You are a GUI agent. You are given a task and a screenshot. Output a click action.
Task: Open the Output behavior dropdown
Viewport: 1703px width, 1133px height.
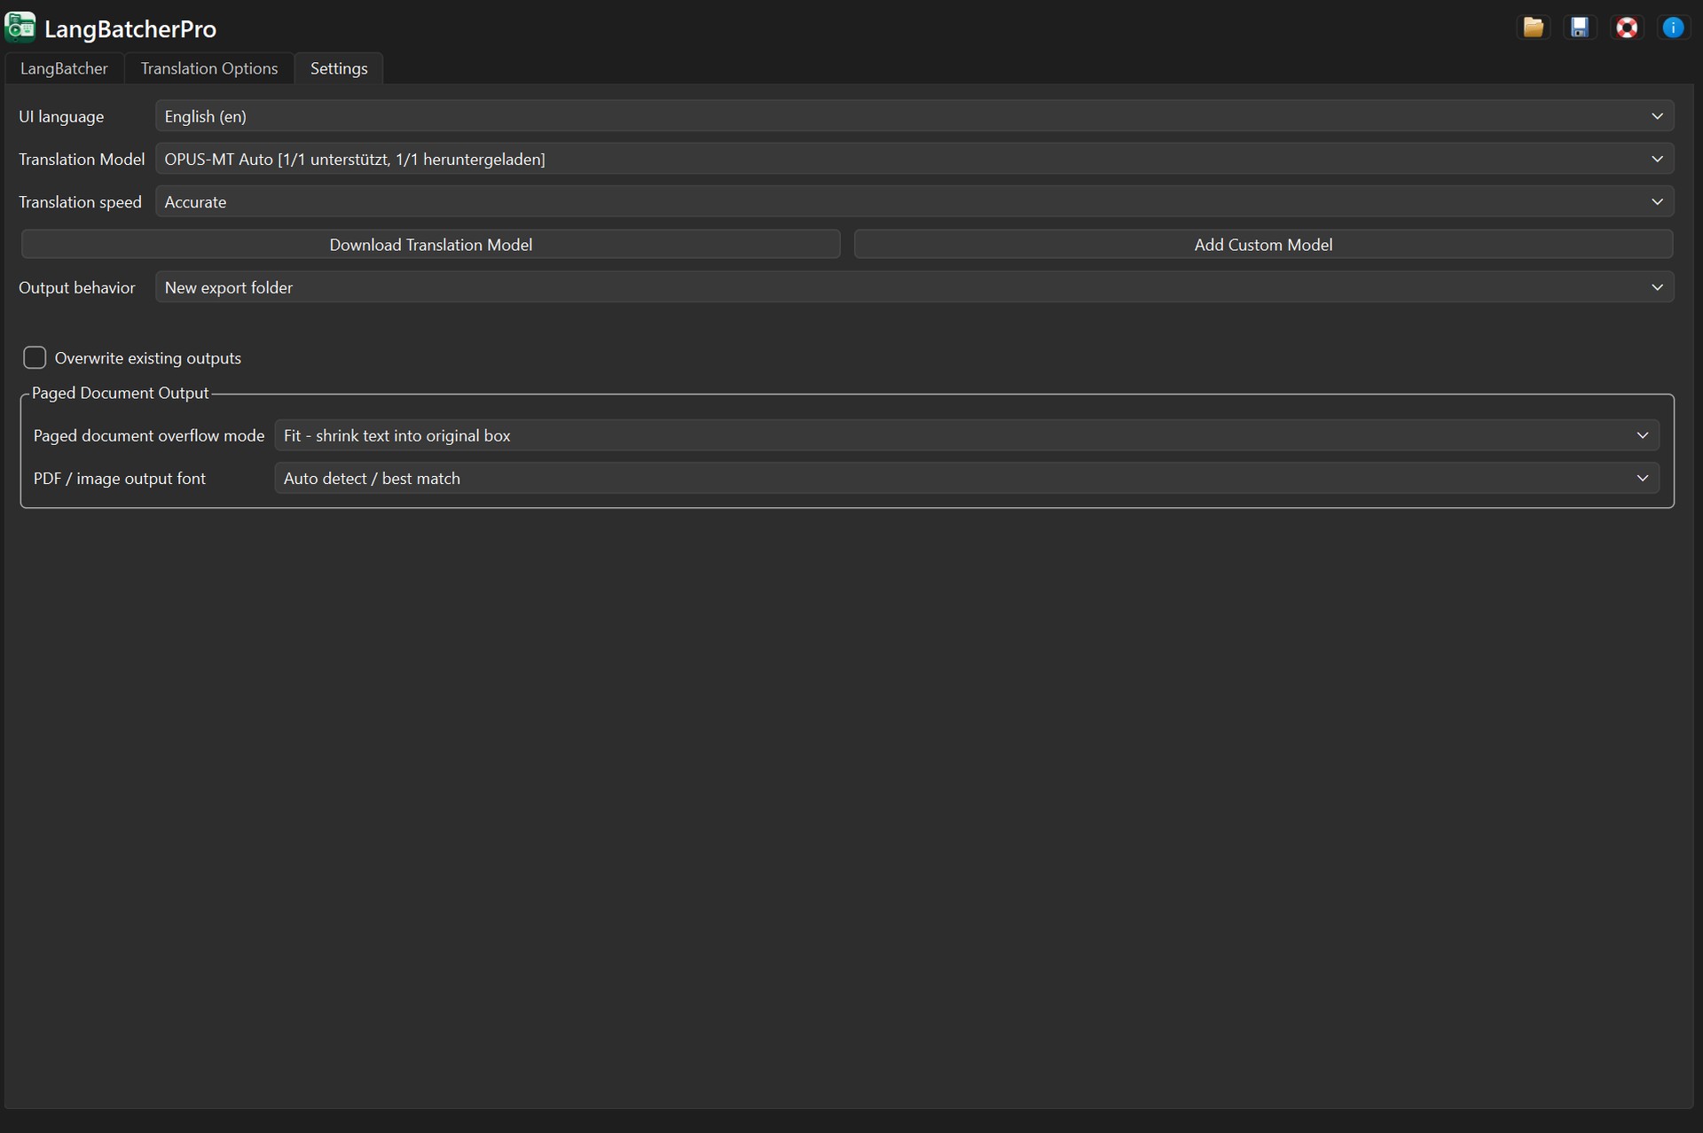tap(914, 287)
